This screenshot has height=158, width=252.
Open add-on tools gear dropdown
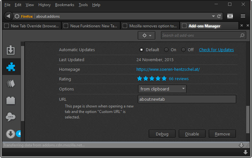(146, 35)
